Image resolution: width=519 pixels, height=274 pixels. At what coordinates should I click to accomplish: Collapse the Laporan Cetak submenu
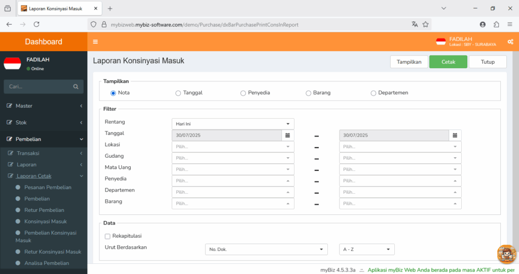(44, 176)
